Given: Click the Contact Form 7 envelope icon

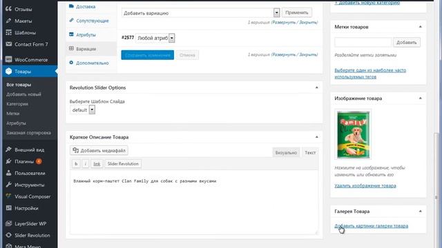Looking at the screenshot, I should [9, 44].
